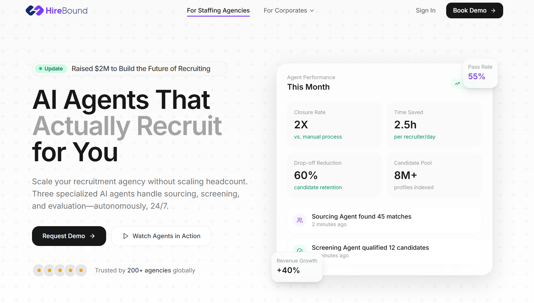Click the Screening Agent check icon
The image size is (534, 303).
coord(300,250)
